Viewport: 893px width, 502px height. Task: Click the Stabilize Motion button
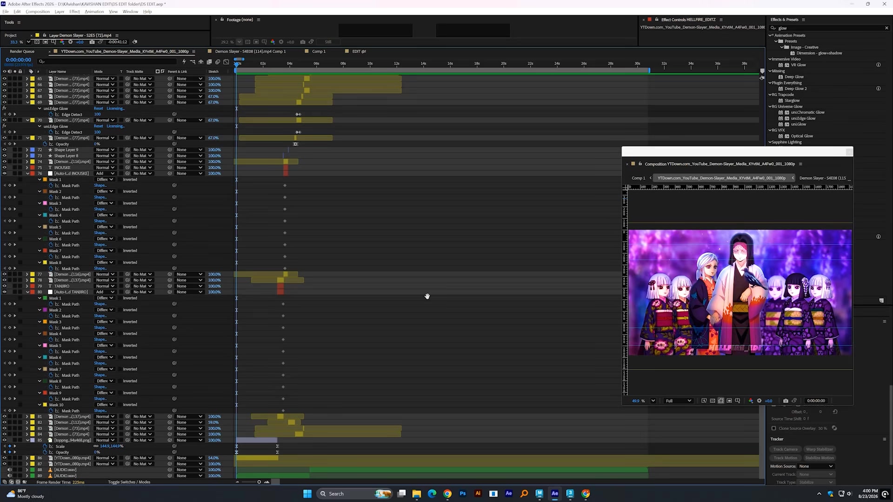pyautogui.click(x=819, y=458)
